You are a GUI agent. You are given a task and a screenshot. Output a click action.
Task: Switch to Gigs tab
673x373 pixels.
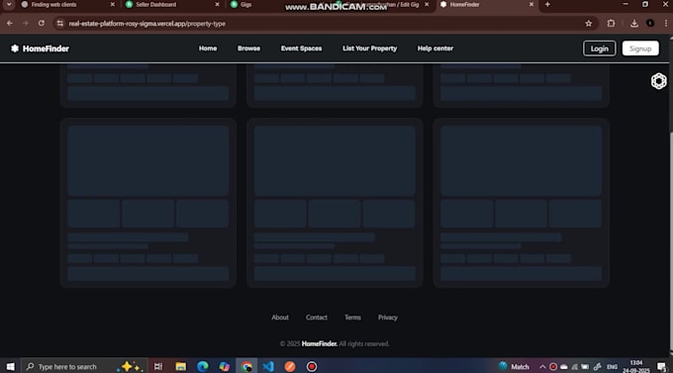(245, 5)
